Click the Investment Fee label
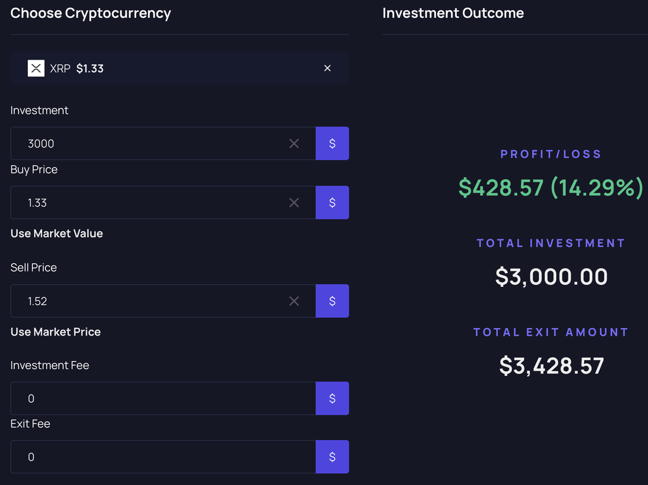This screenshot has width=648, height=485. (49, 365)
